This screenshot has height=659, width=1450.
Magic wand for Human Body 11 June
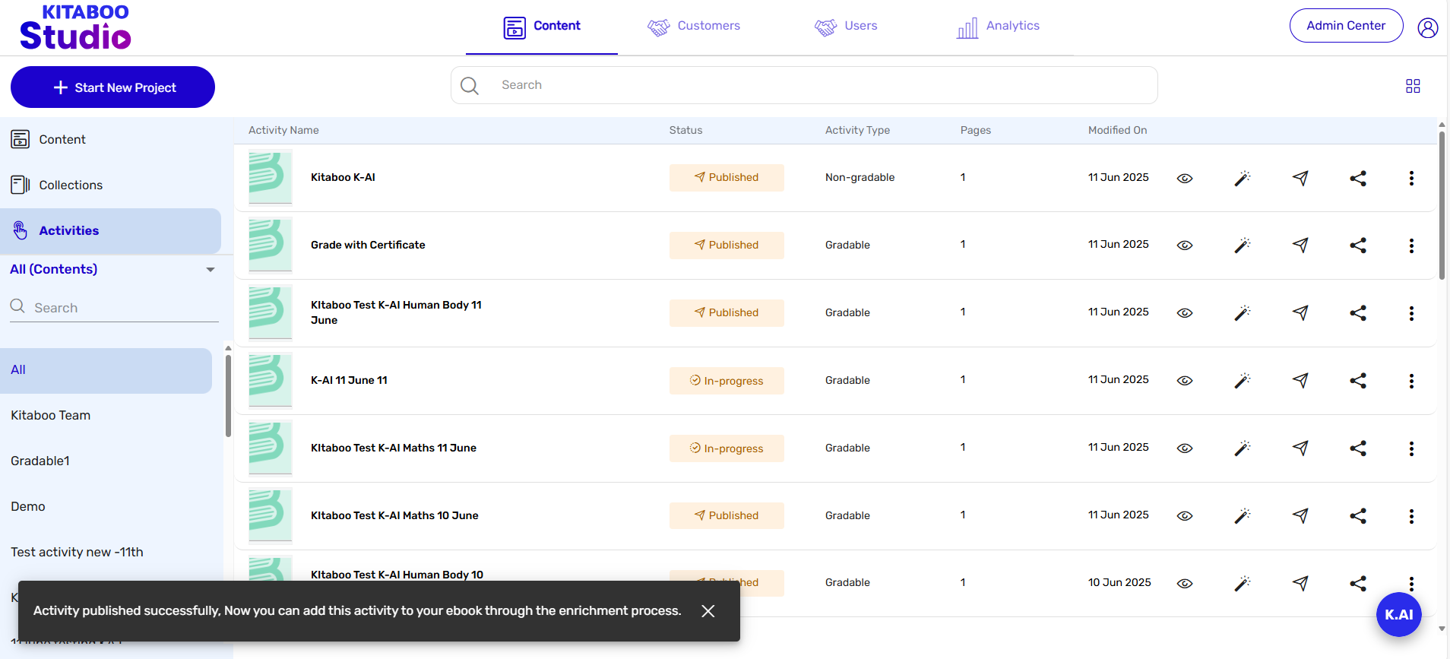click(1242, 313)
